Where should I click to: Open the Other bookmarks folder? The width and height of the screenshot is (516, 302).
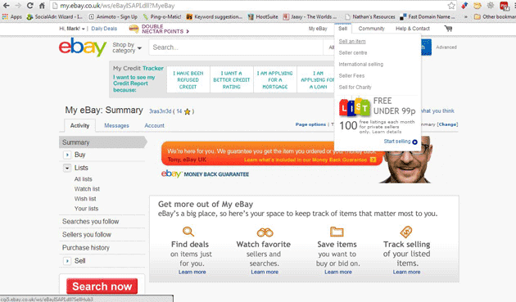coord(495,16)
